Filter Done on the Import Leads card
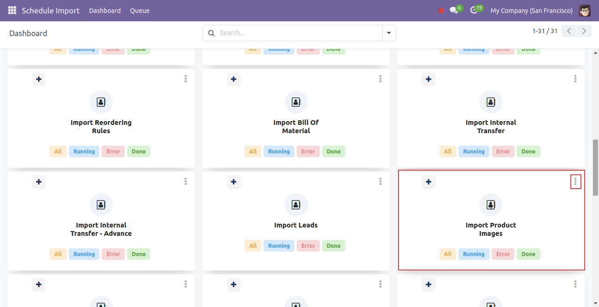The width and height of the screenshot is (599, 307). tap(334, 246)
